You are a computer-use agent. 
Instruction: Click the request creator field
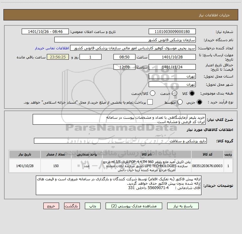[x=133, y=48]
